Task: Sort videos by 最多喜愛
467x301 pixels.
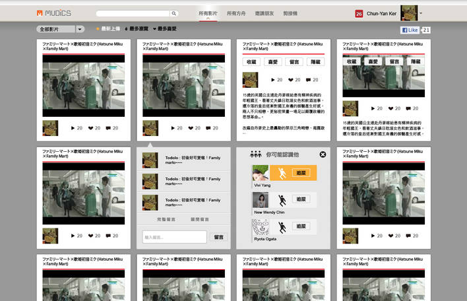Action: [165, 29]
